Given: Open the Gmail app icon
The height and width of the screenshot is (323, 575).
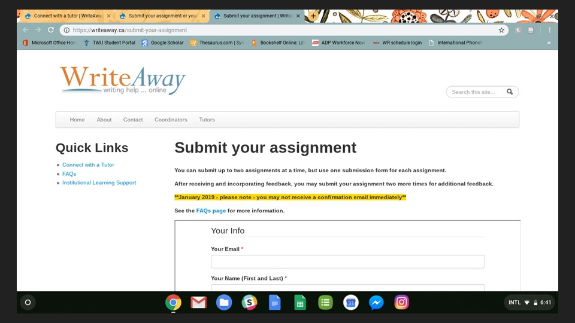Looking at the screenshot, I should point(198,303).
